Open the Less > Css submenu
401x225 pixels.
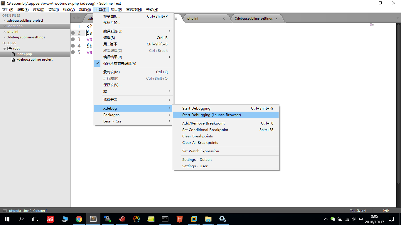[x=133, y=121]
